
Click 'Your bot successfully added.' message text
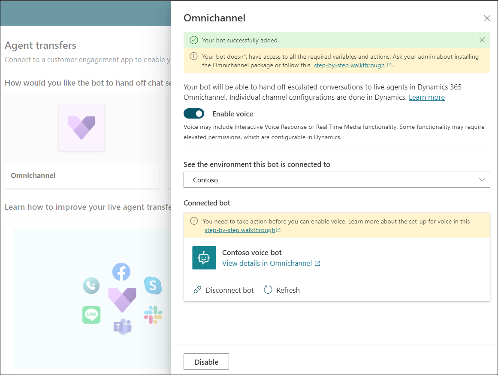point(241,40)
